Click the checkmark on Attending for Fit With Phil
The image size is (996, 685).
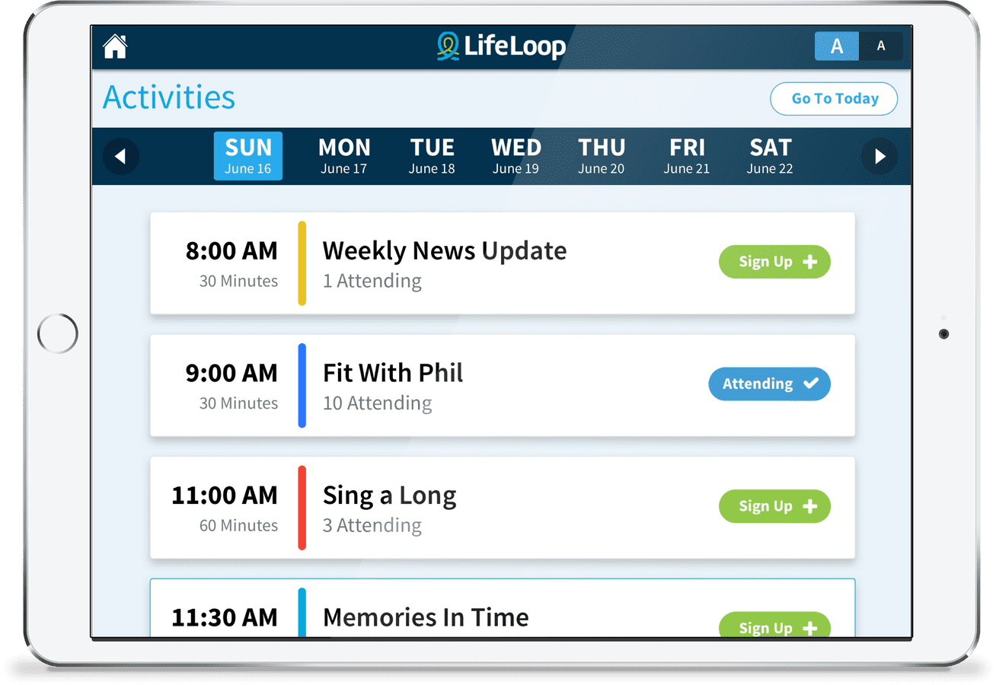tap(812, 384)
